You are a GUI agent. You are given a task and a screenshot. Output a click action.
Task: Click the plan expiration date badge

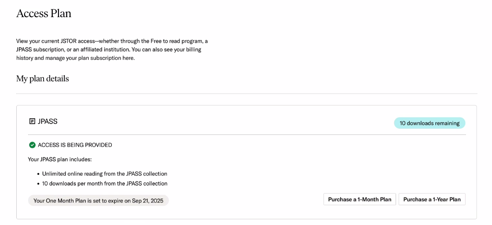click(x=98, y=201)
